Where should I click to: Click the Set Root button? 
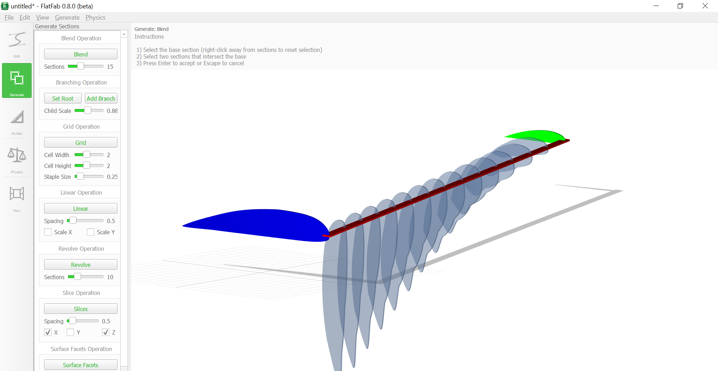click(63, 99)
